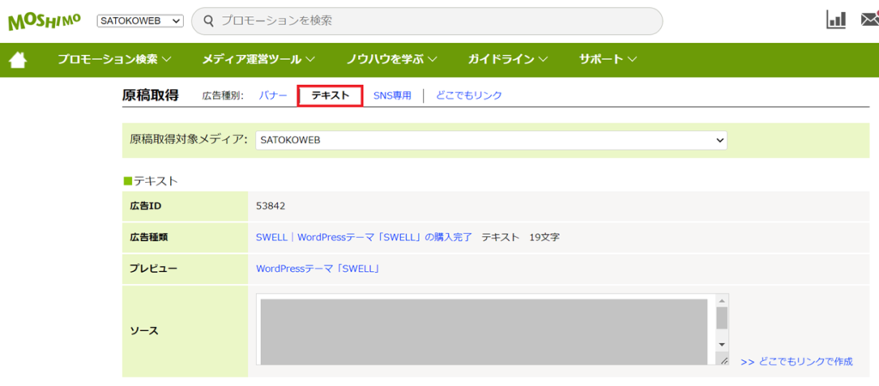Click the ad ID value 53842

click(x=270, y=206)
